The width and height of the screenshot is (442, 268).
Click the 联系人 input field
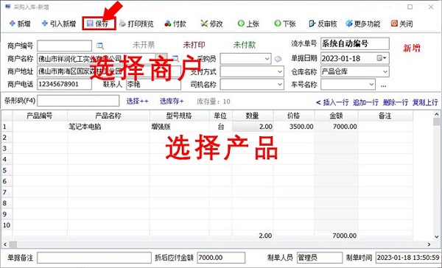(153, 84)
